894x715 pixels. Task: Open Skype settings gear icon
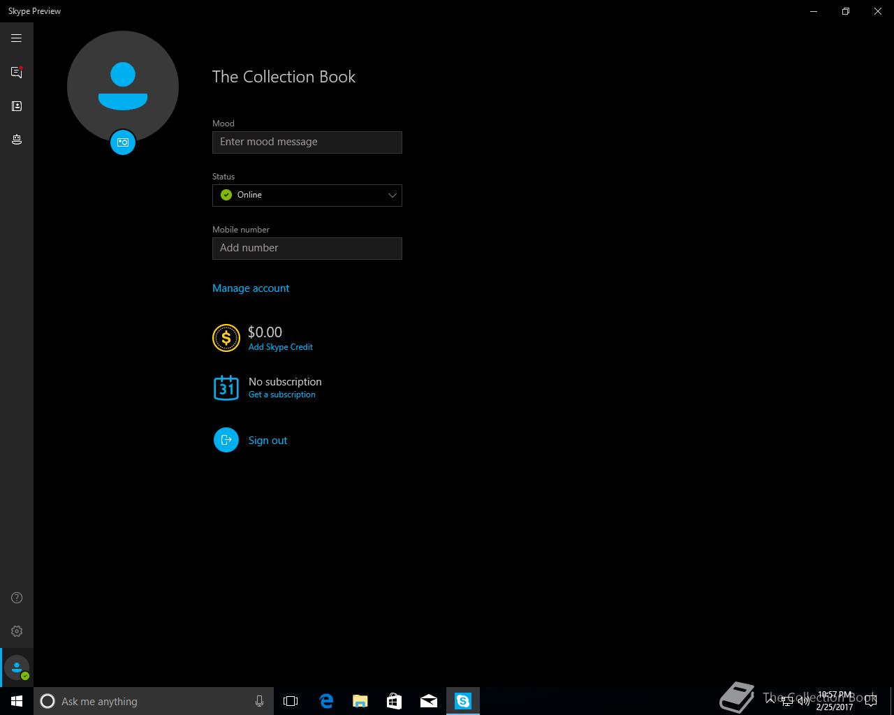point(17,631)
